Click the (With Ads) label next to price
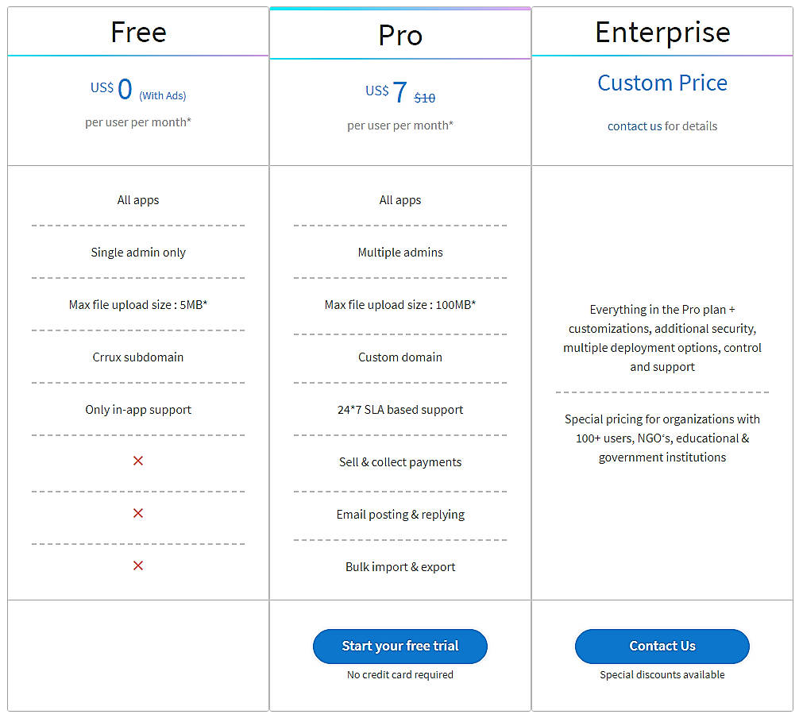Image resolution: width=799 pixels, height=718 pixels. point(164,95)
